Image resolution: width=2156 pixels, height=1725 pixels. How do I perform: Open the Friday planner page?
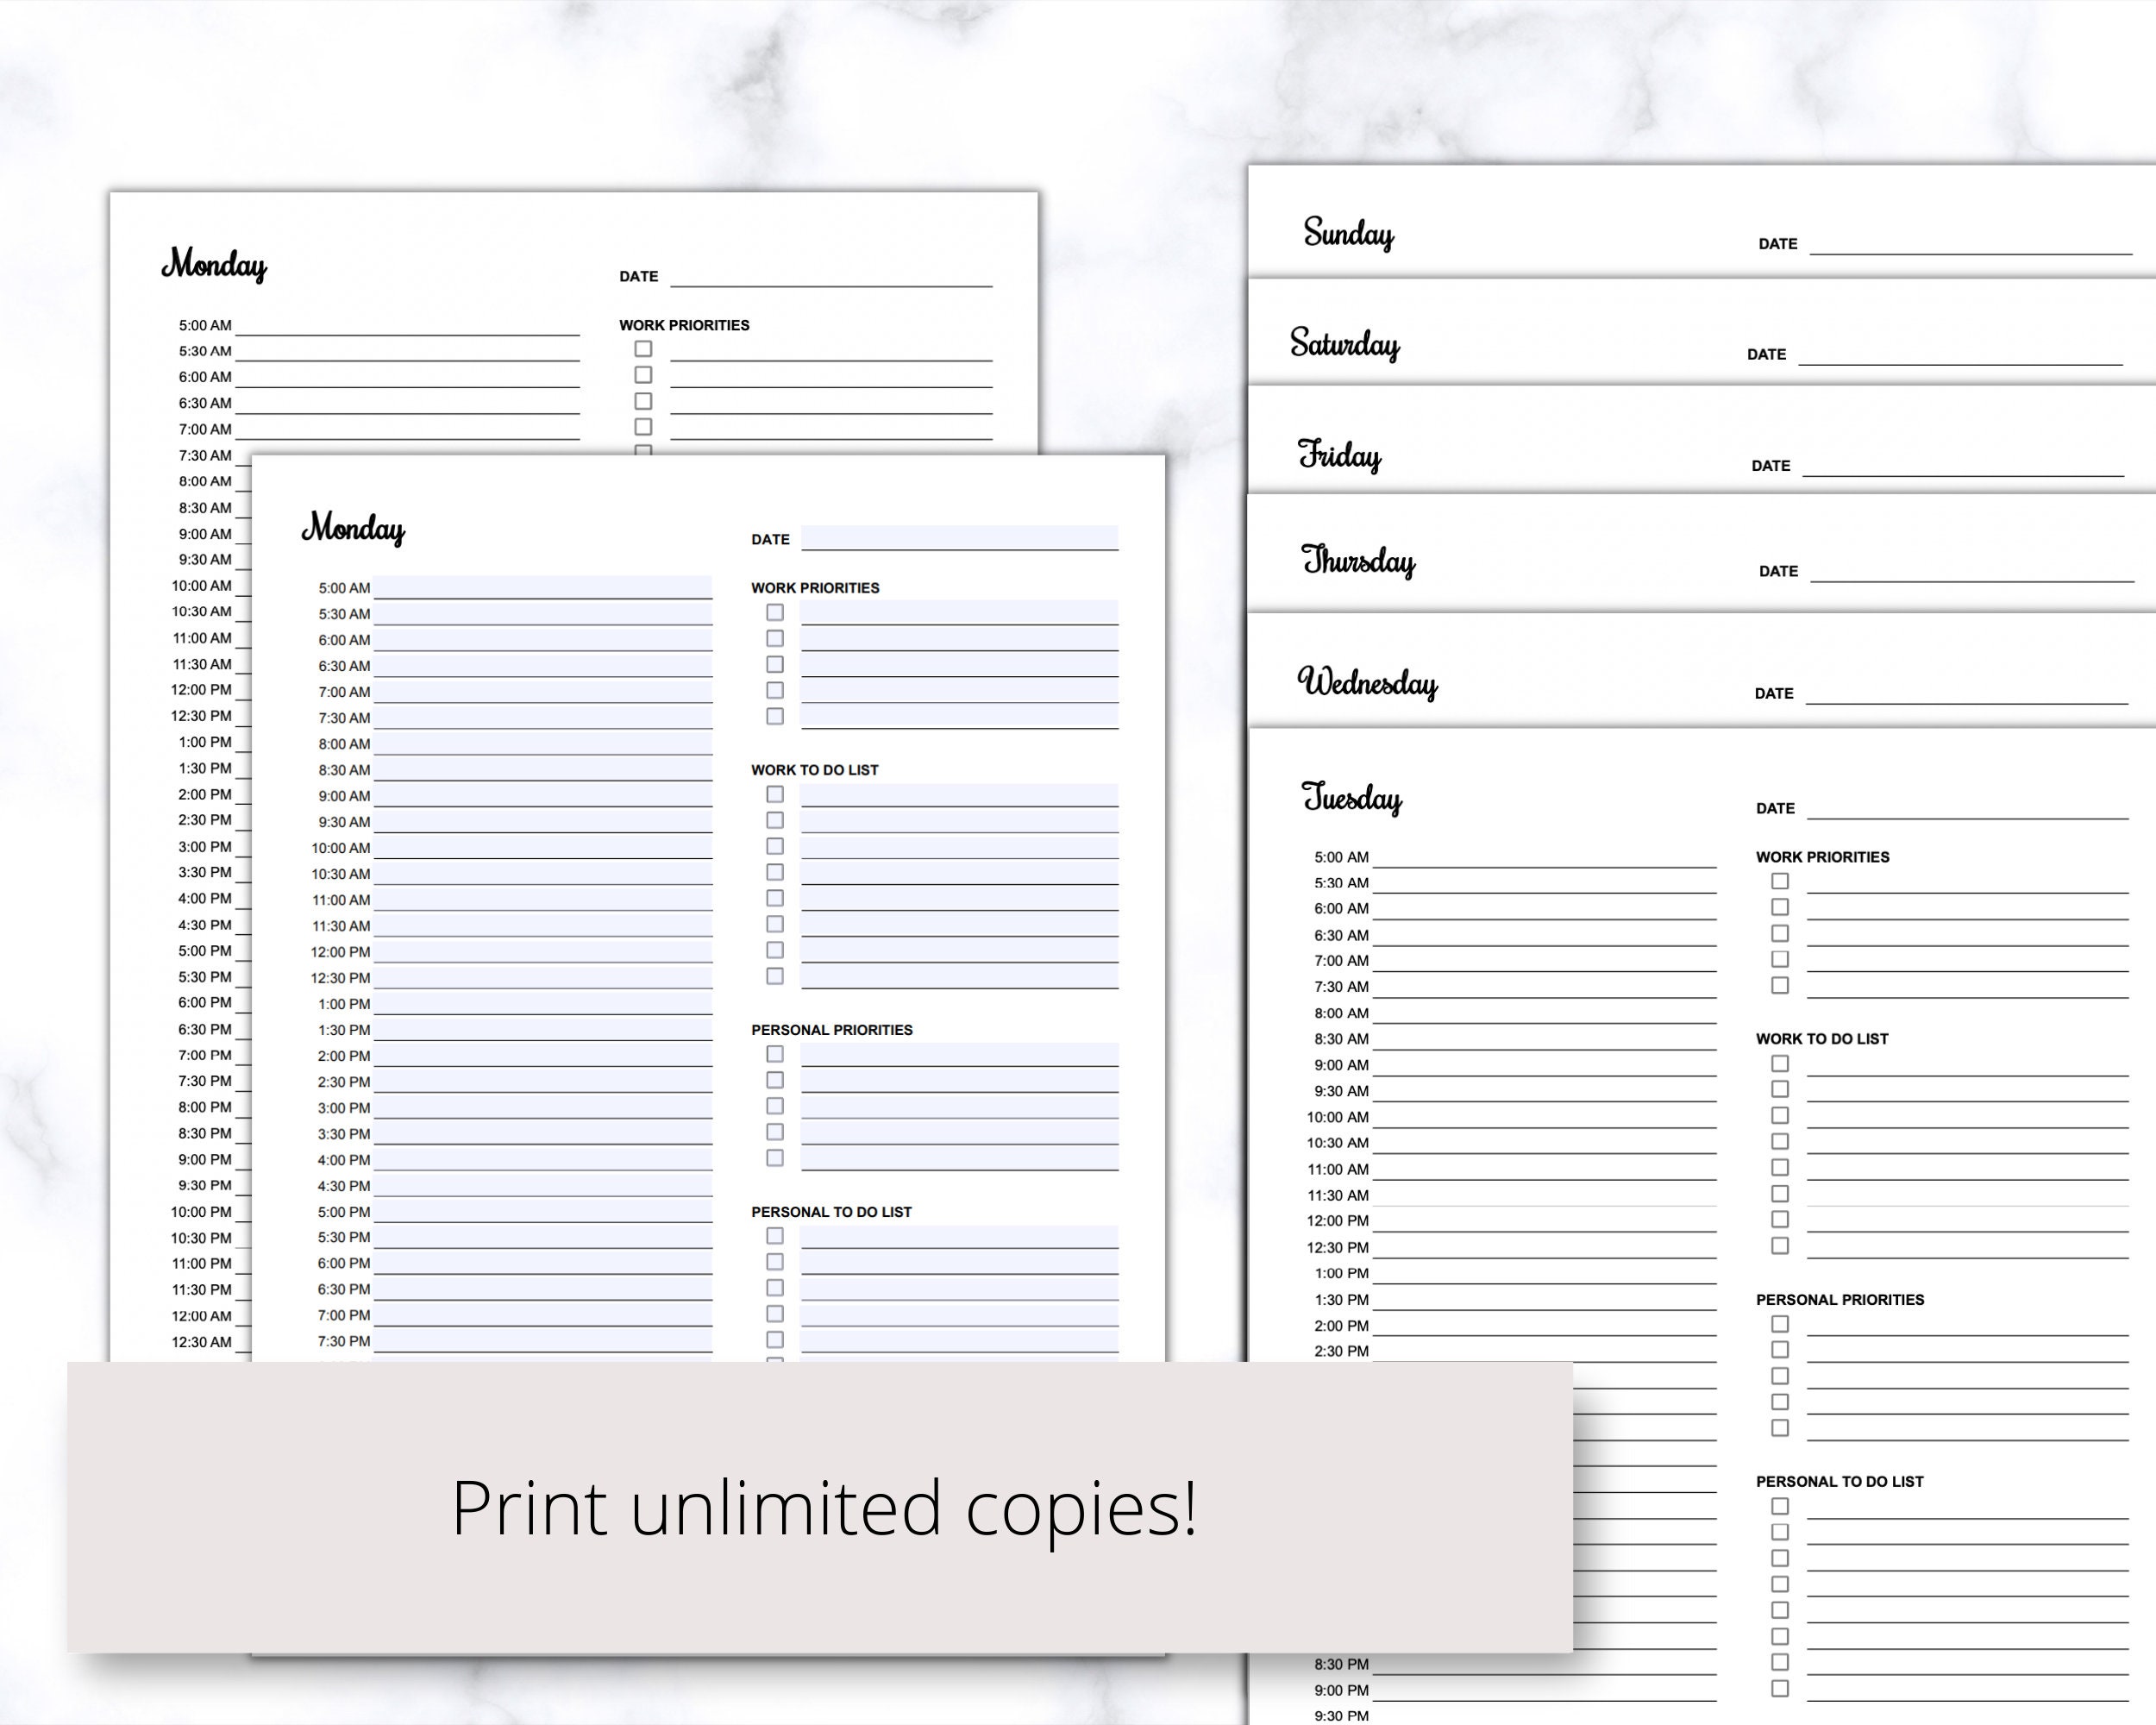[1340, 455]
